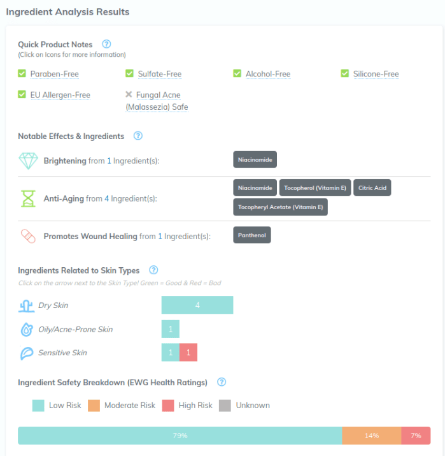445x456 pixels.
Task: Click the orange 14% moderate risk segment
Action: tap(372, 436)
